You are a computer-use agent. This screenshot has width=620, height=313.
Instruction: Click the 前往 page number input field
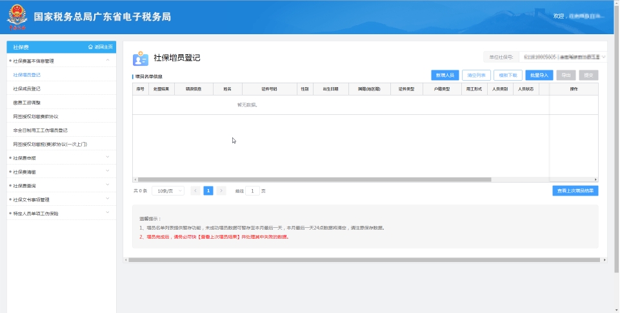[252, 191]
